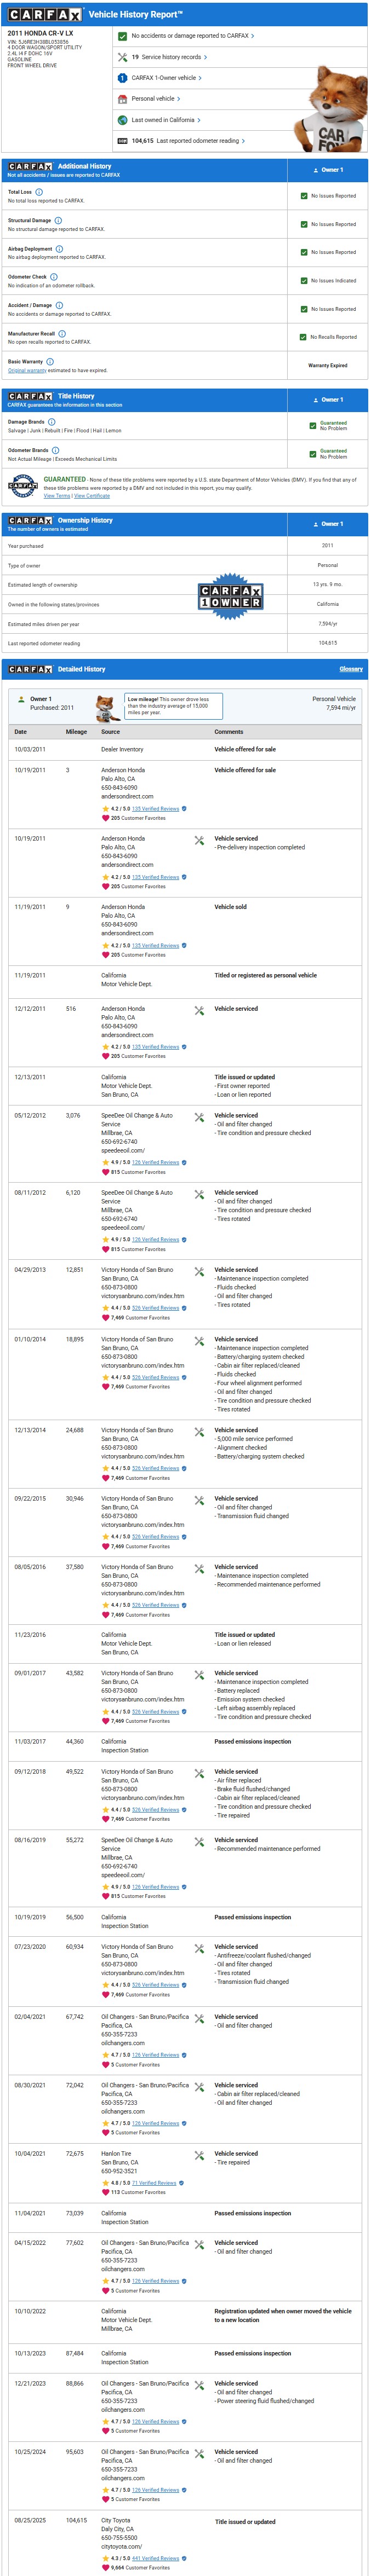Expand the Last reported odometer reading chevron
Viewport: 371px width, 2576px height.
point(243,141)
